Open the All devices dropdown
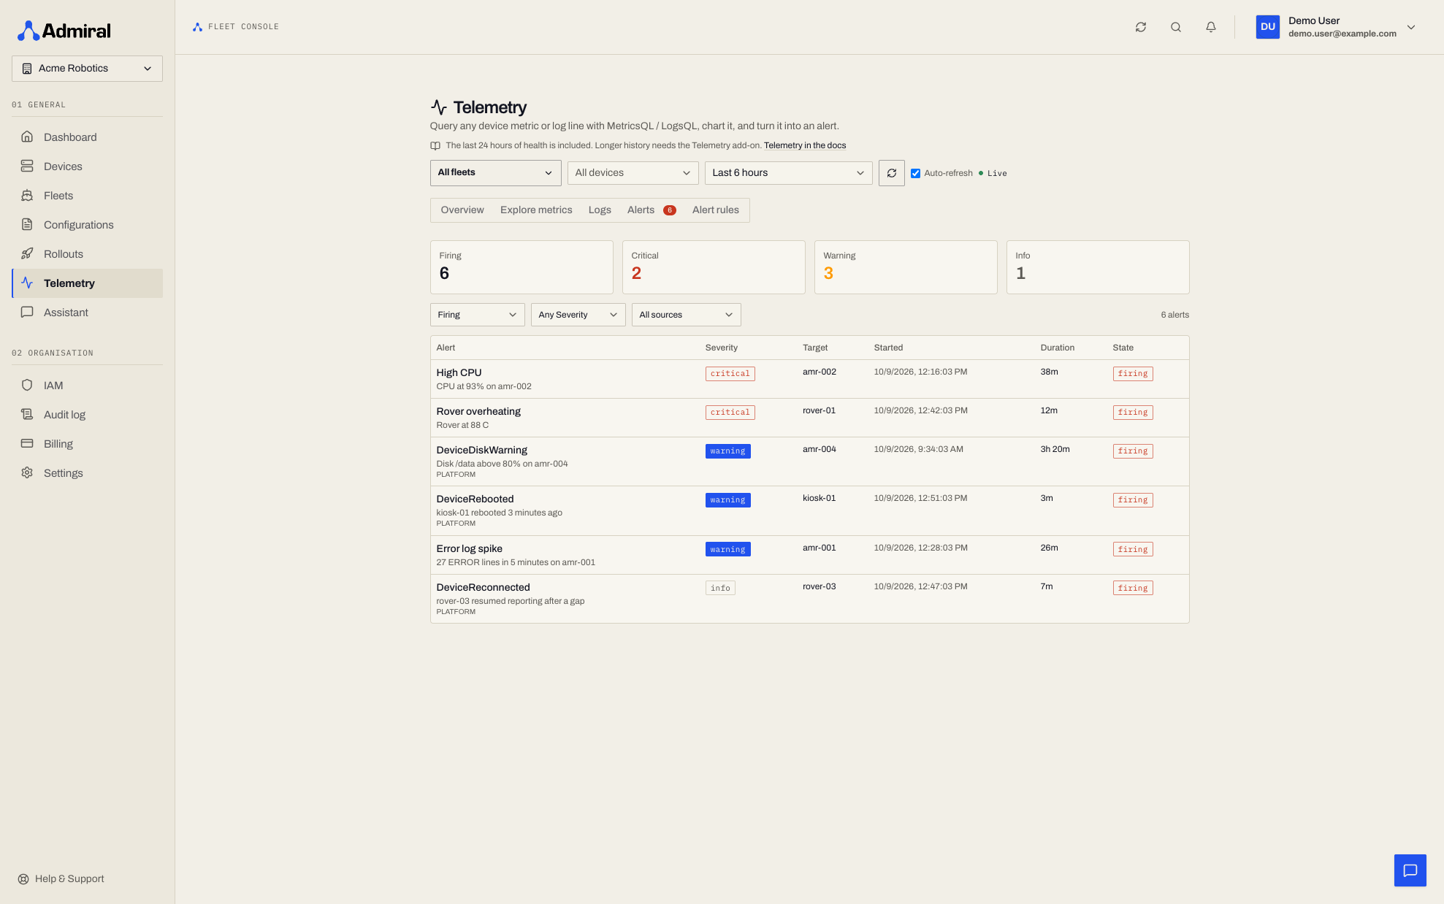The width and height of the screenshot is (1444, 904). [x=633, y=173]
